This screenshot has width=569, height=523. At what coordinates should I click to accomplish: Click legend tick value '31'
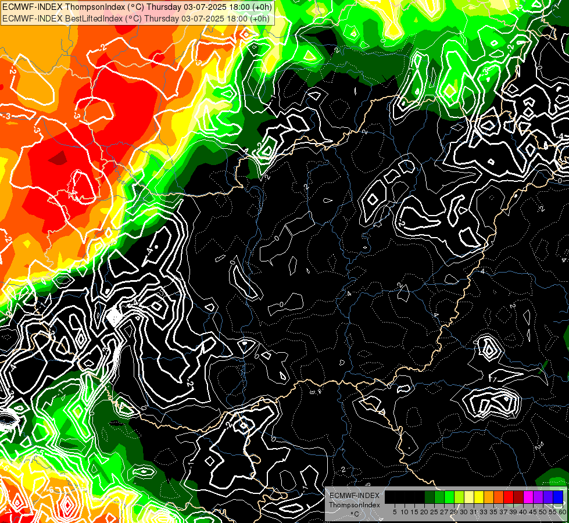[474, 512]
